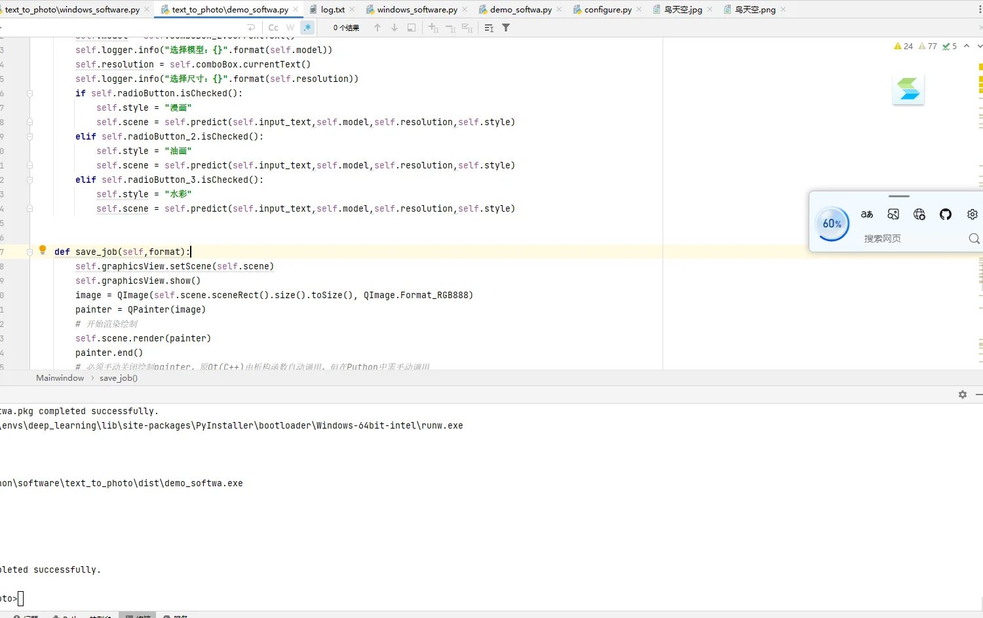983x618 pixels.
Task: Go to next search occurrence arrow
Action: 395,28
